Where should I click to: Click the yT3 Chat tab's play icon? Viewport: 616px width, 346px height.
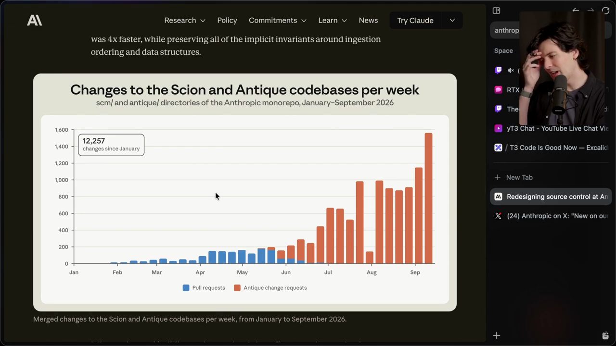[x=498, y=128]
